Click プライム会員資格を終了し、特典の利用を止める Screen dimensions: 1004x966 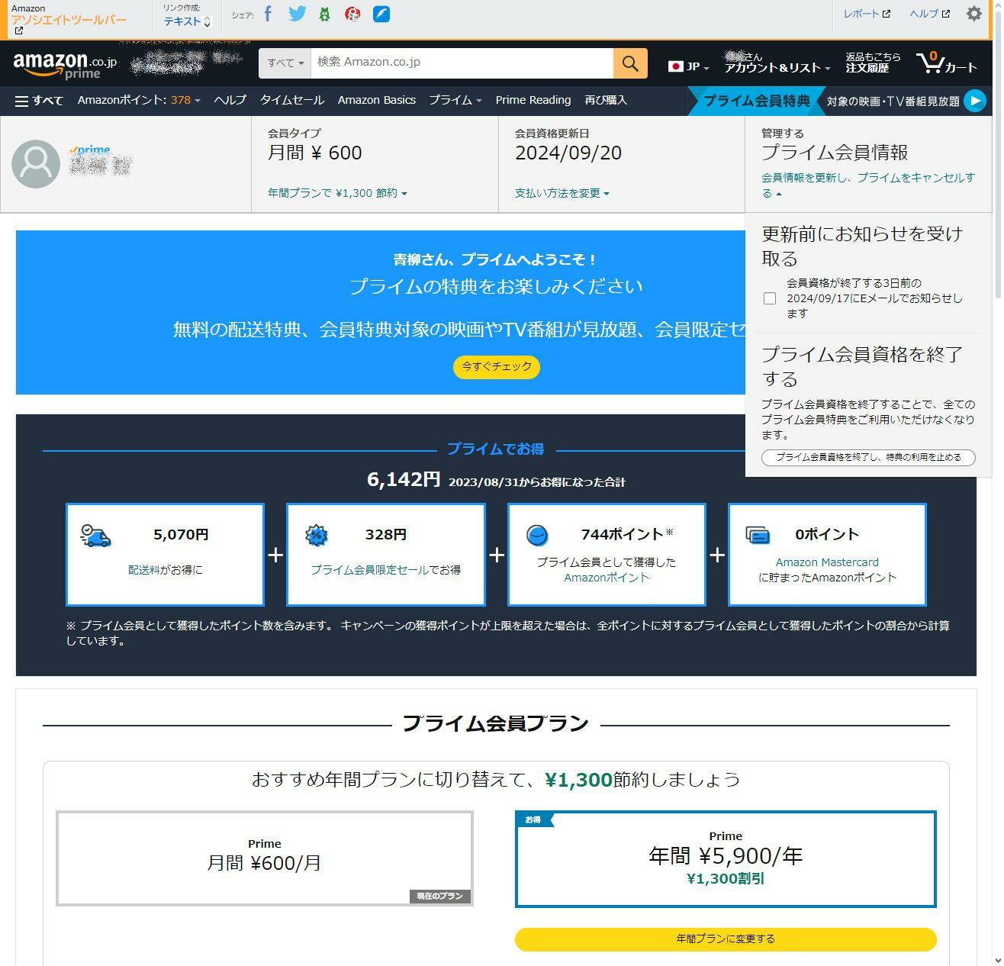pos(868,458)
